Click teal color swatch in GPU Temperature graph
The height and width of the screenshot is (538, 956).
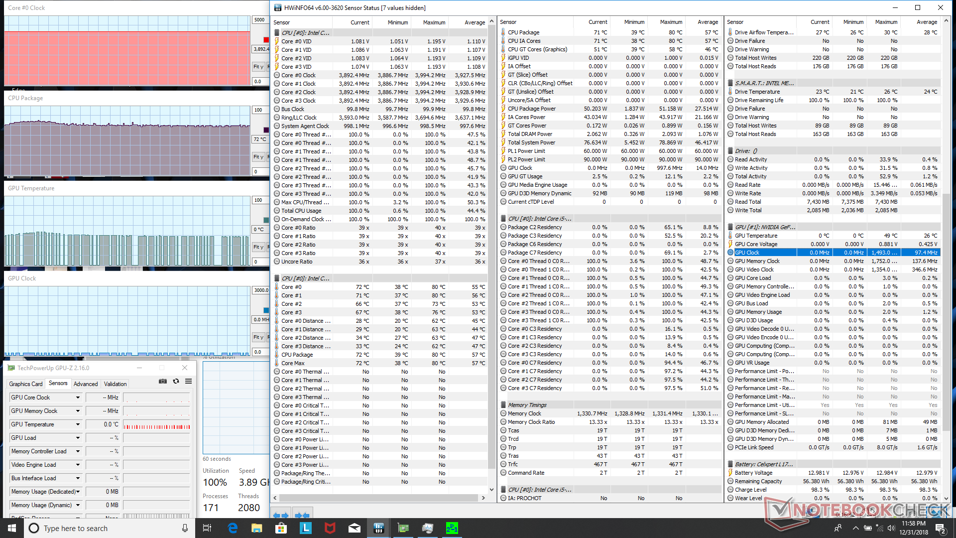click(266, 220)
